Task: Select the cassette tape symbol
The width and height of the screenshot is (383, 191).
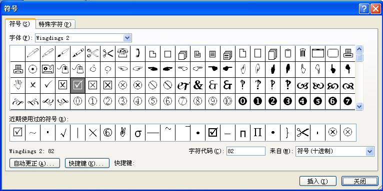Action: pos(47,69)
